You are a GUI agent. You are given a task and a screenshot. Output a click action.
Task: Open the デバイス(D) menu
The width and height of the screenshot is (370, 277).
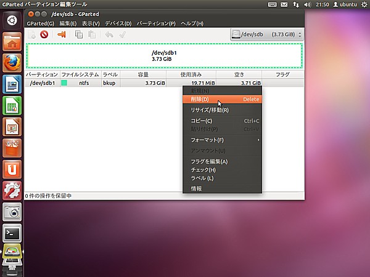(x=118, y=23)
